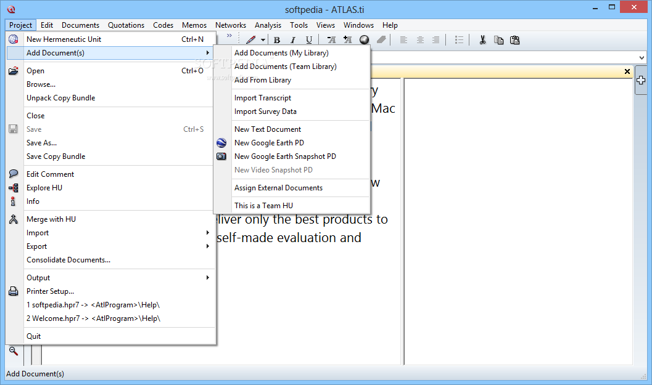The height and width of the screenshot is (385, 652).
Task: Toggle bullet list formatting
Action: tap(459, 40)
